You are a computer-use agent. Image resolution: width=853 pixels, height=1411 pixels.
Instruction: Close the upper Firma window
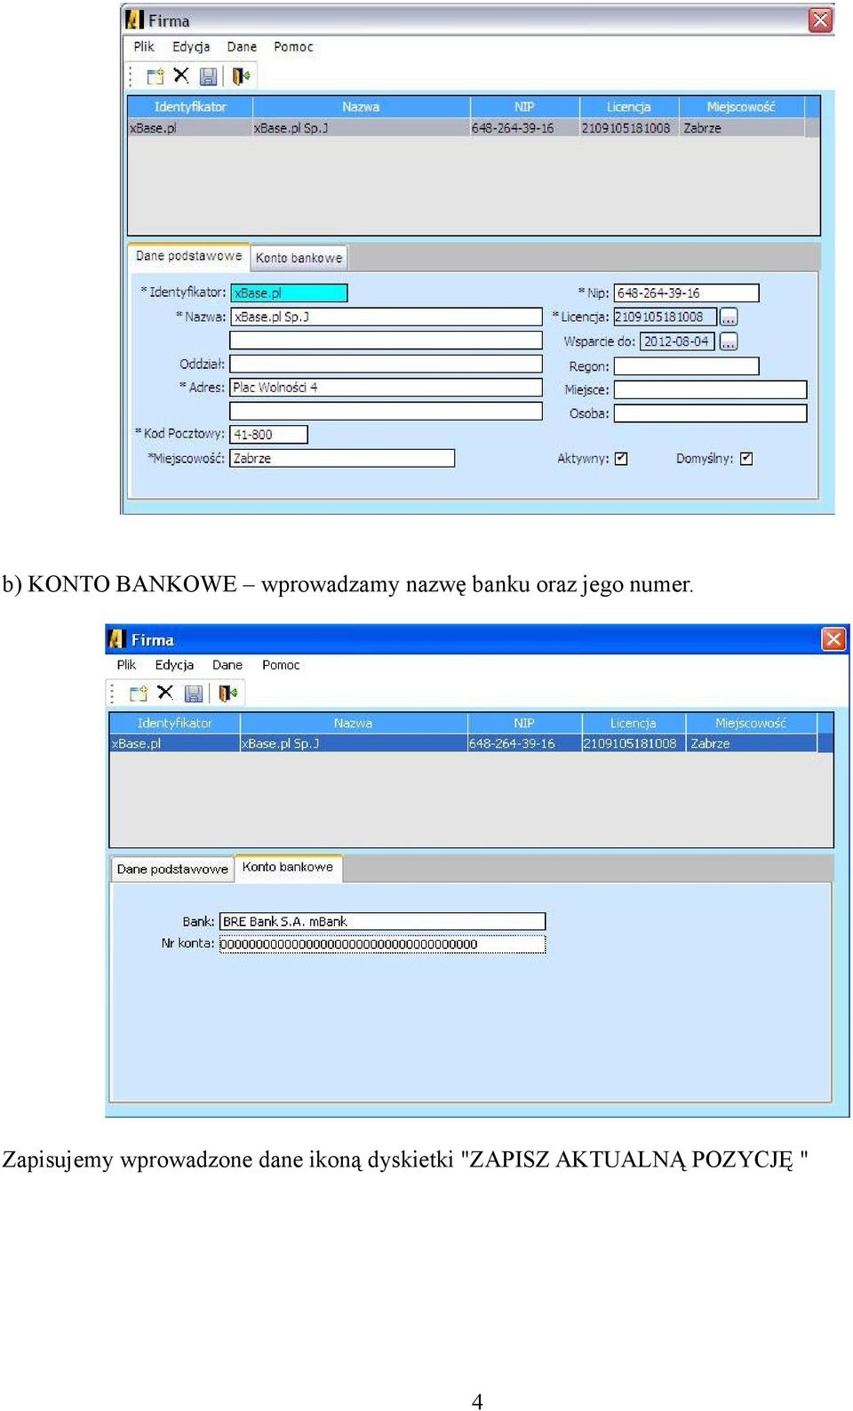[x=820, y=20]
